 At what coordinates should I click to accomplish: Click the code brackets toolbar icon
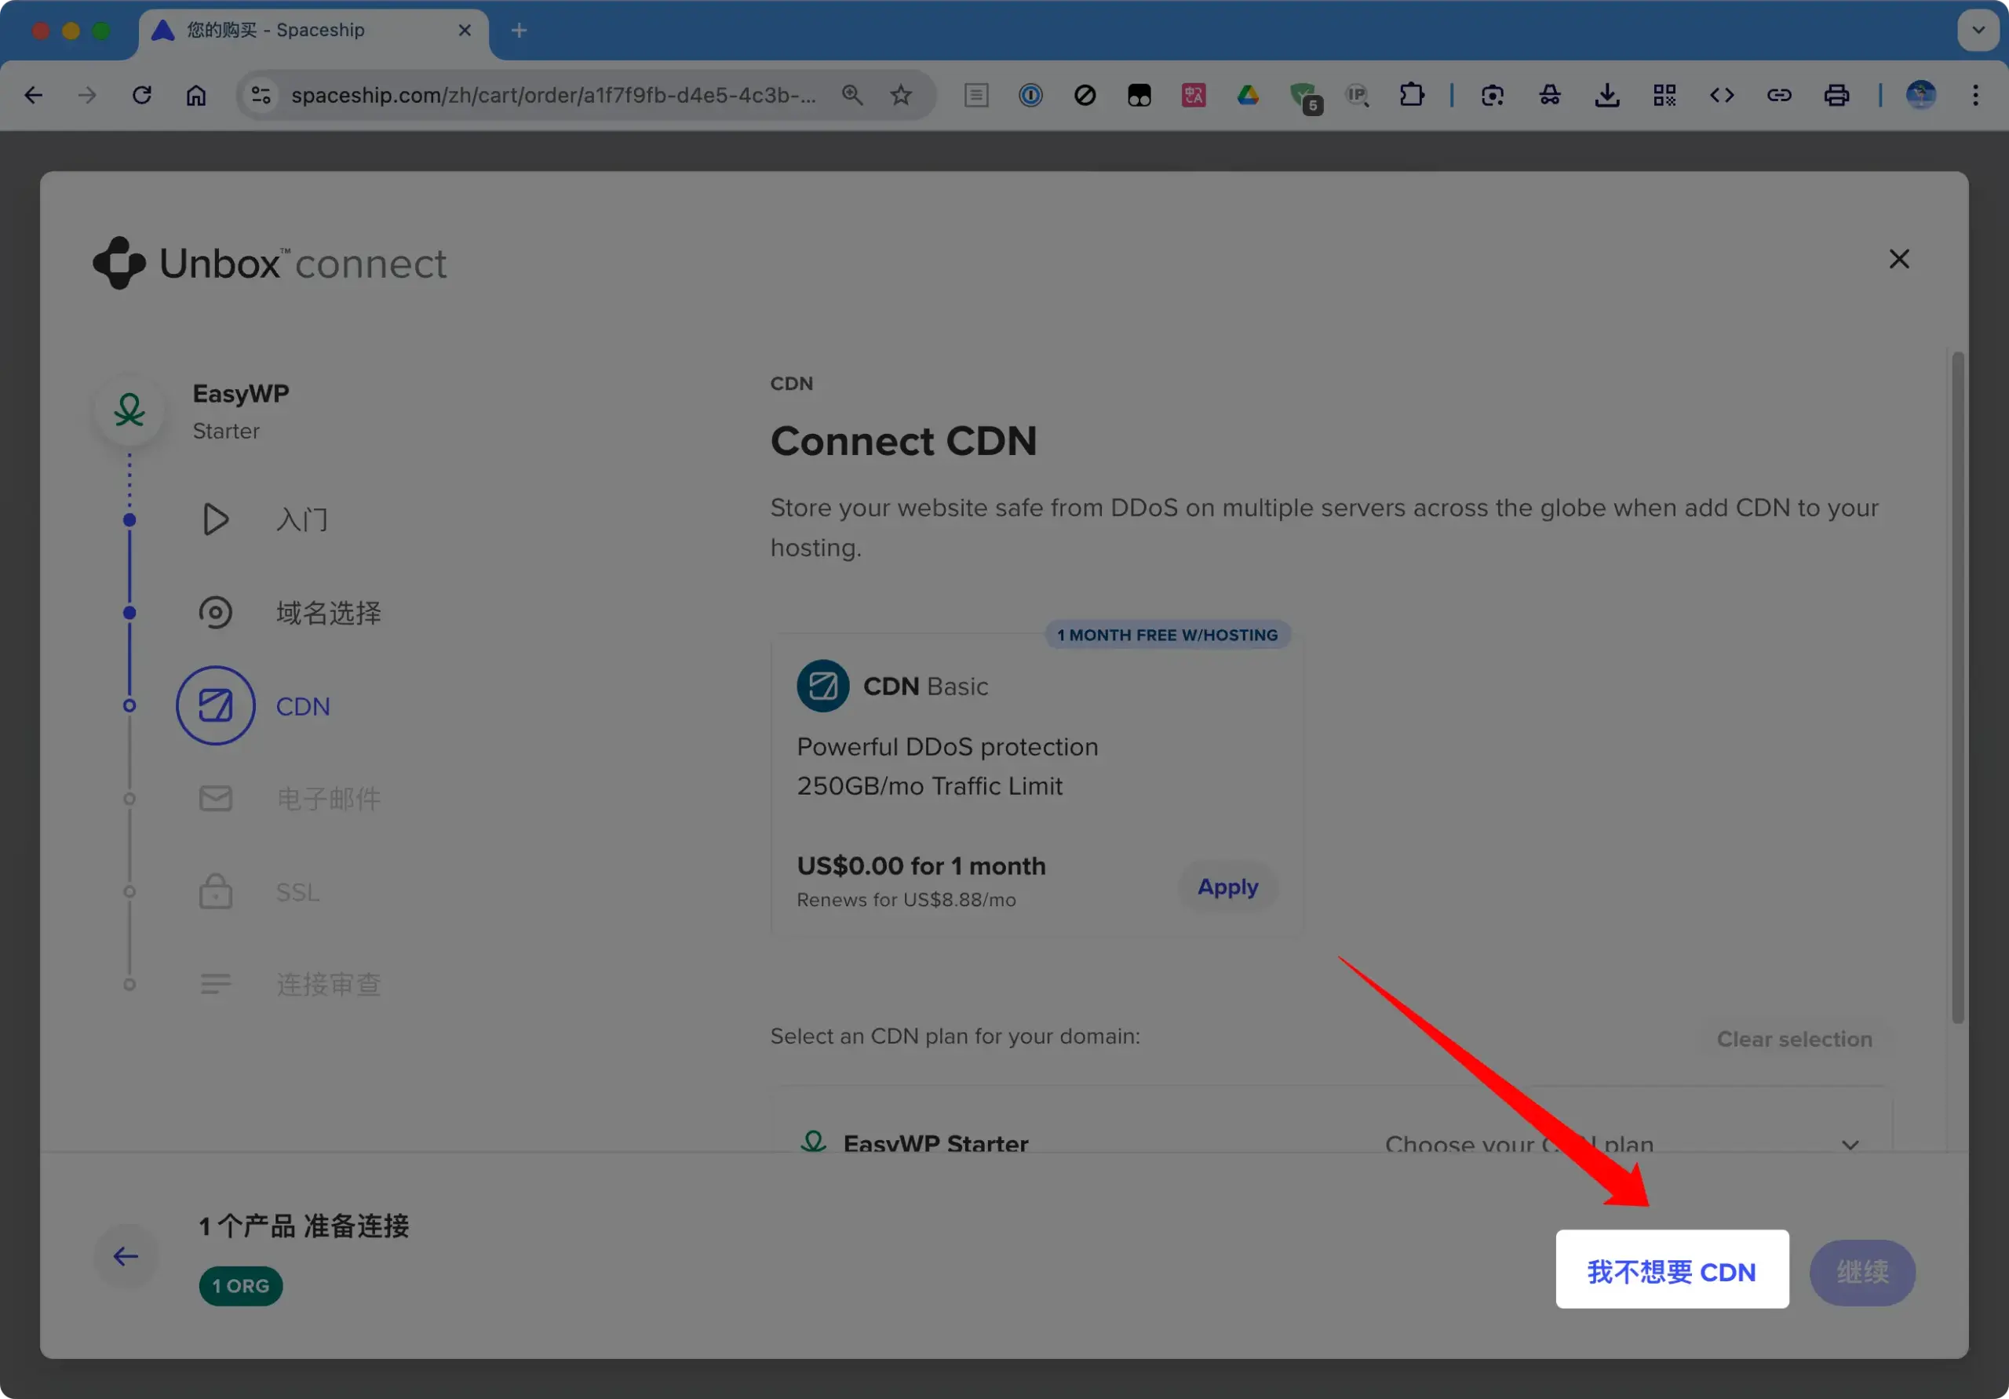(x=1722, y=96)
